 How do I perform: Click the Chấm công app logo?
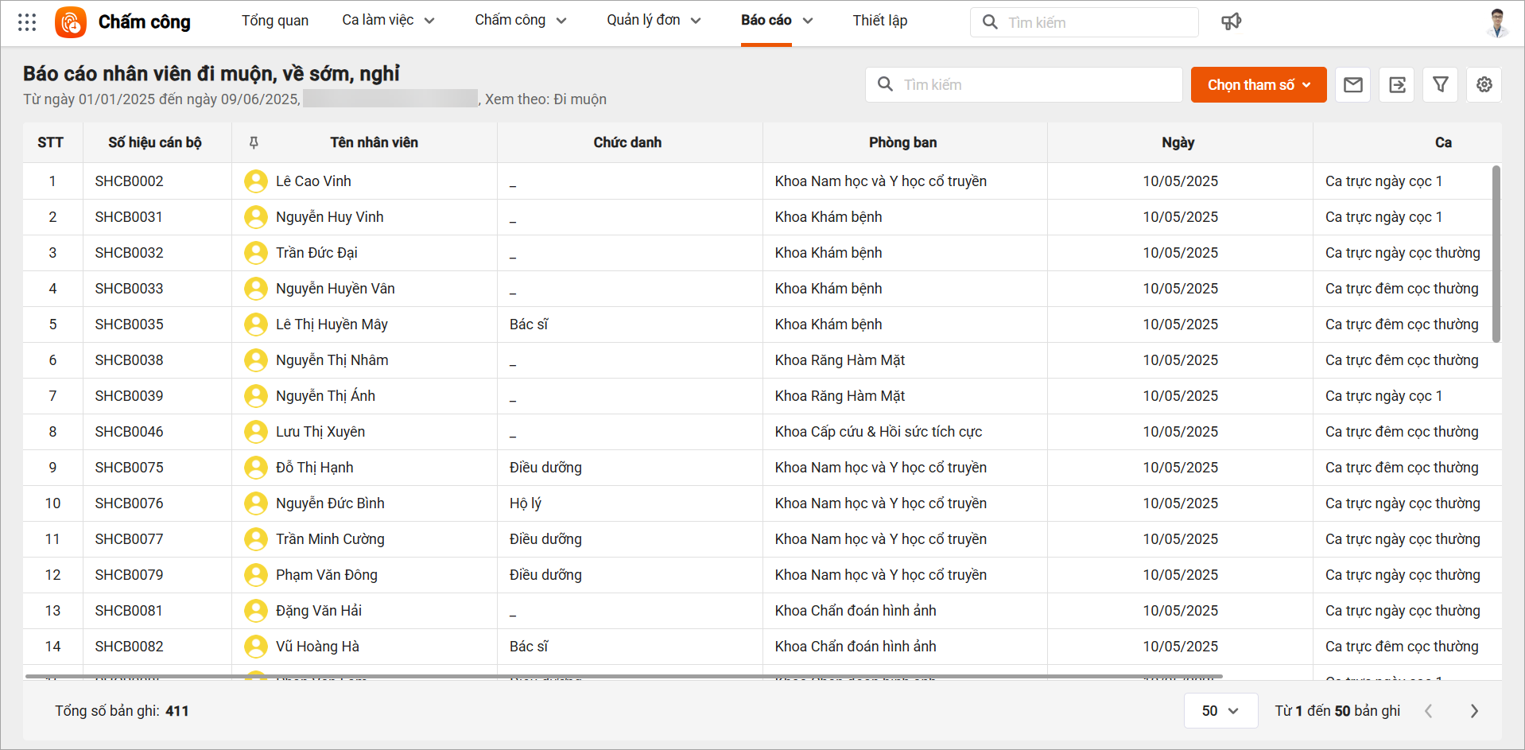tap(71, 22)
